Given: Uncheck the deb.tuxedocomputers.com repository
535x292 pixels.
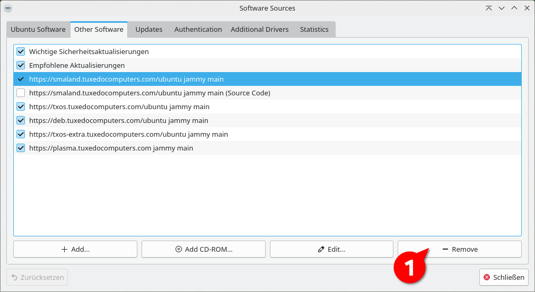Looking at the screenshot, I should point(21,120).
